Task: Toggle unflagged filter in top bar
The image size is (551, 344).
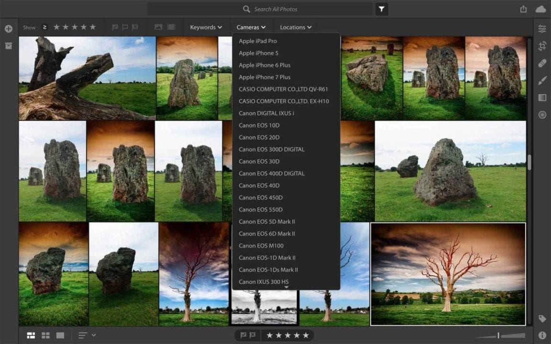Action: [x=125, y=27]
